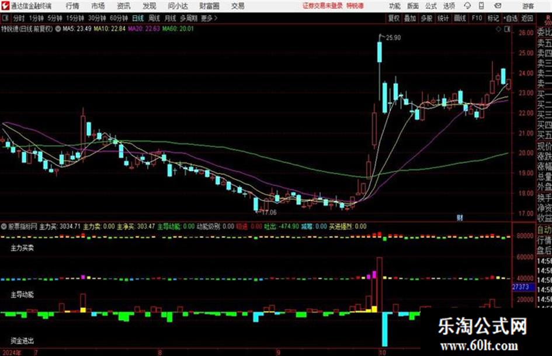Switch to the 分时 chart tab
The image size is (552, 356).
tap(19, 18)
